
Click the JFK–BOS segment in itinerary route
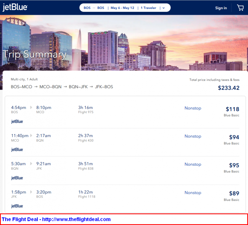tap(104, 87)
